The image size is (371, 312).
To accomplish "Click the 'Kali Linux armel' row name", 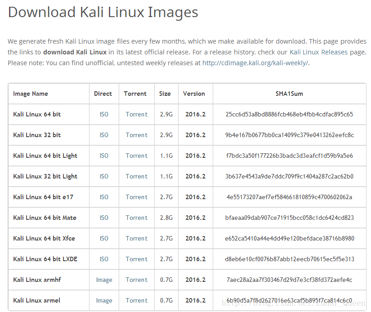I will (37, 300).
